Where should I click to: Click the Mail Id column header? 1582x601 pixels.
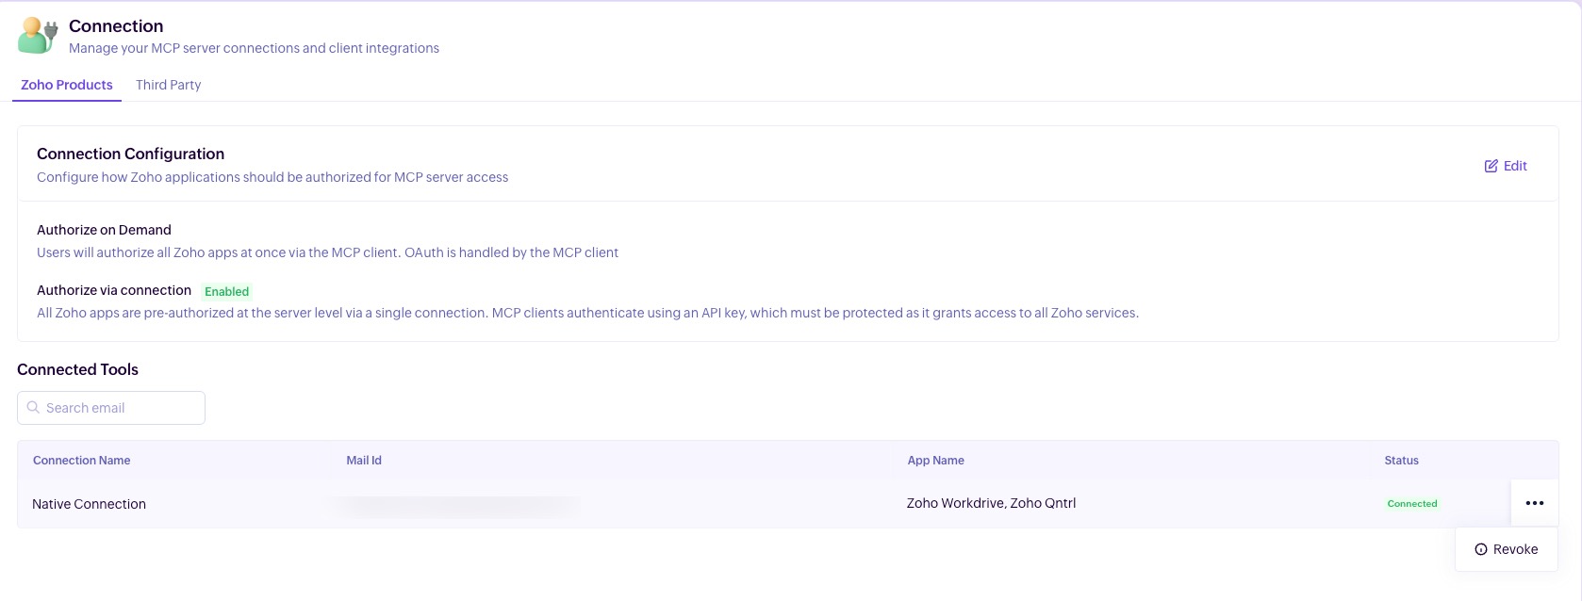tap(364, 461)
